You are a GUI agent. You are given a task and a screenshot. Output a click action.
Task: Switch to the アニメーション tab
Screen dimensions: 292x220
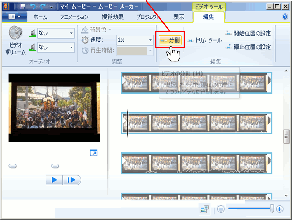click(74, 17)
